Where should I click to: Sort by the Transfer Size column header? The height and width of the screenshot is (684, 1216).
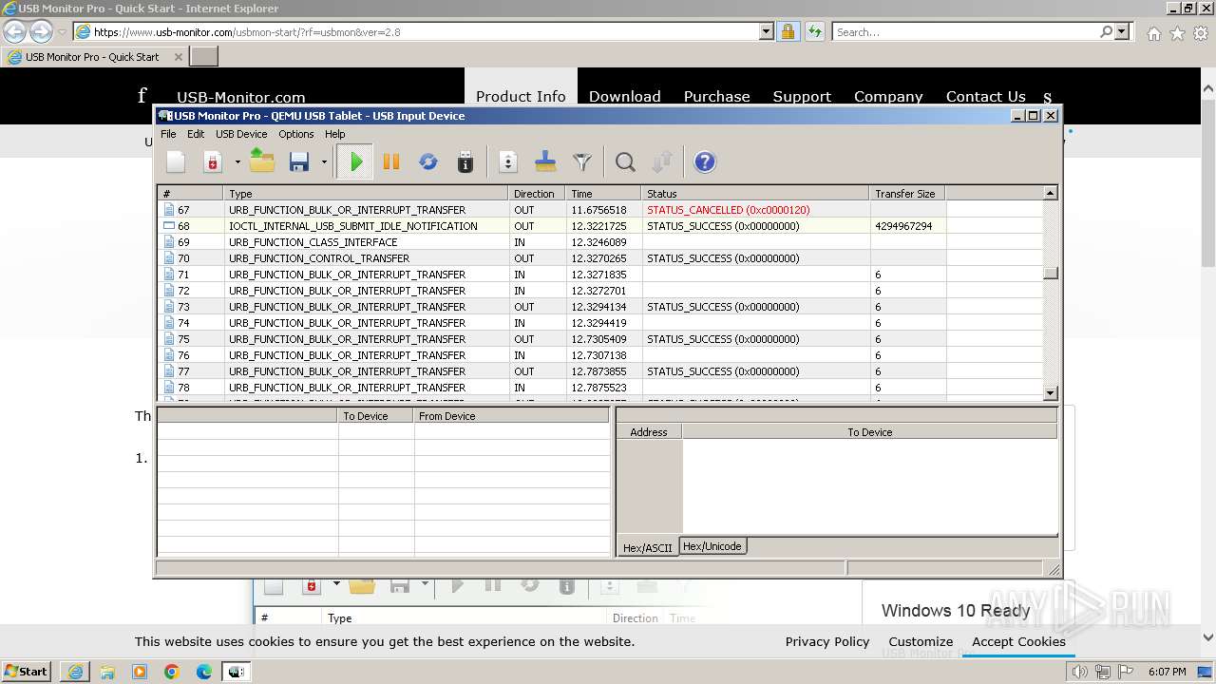pos(907,194)
